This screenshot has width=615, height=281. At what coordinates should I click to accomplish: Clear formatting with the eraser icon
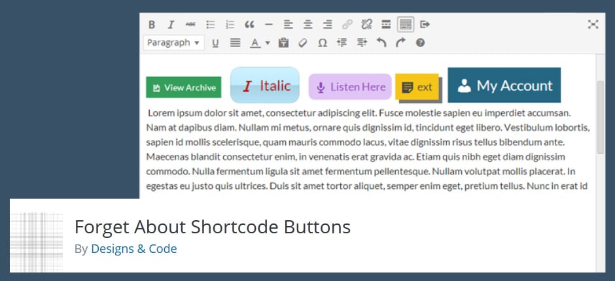tap(303, 42)
